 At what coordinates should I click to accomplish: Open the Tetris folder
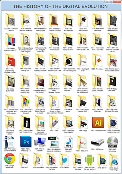tap(54, 122)
